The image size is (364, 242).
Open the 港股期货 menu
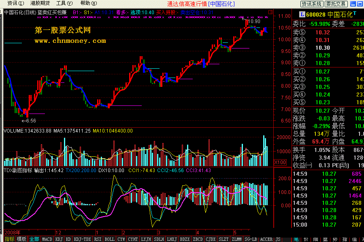40,3
